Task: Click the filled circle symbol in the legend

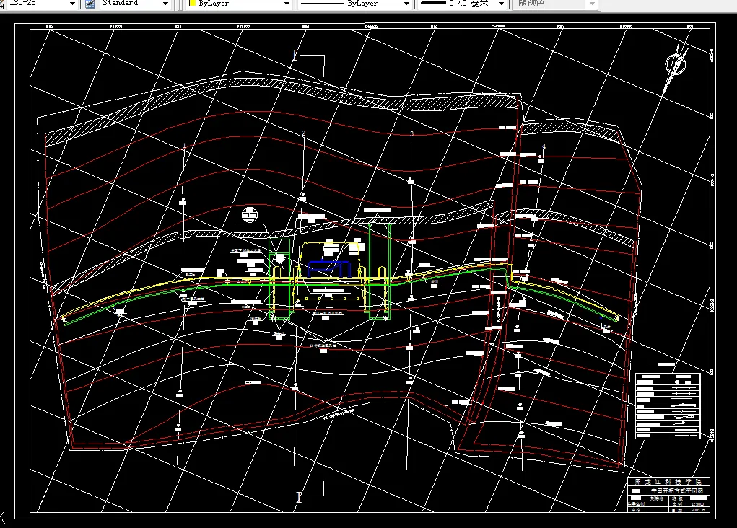Action: pyautogui.click(x=677, y=382)
